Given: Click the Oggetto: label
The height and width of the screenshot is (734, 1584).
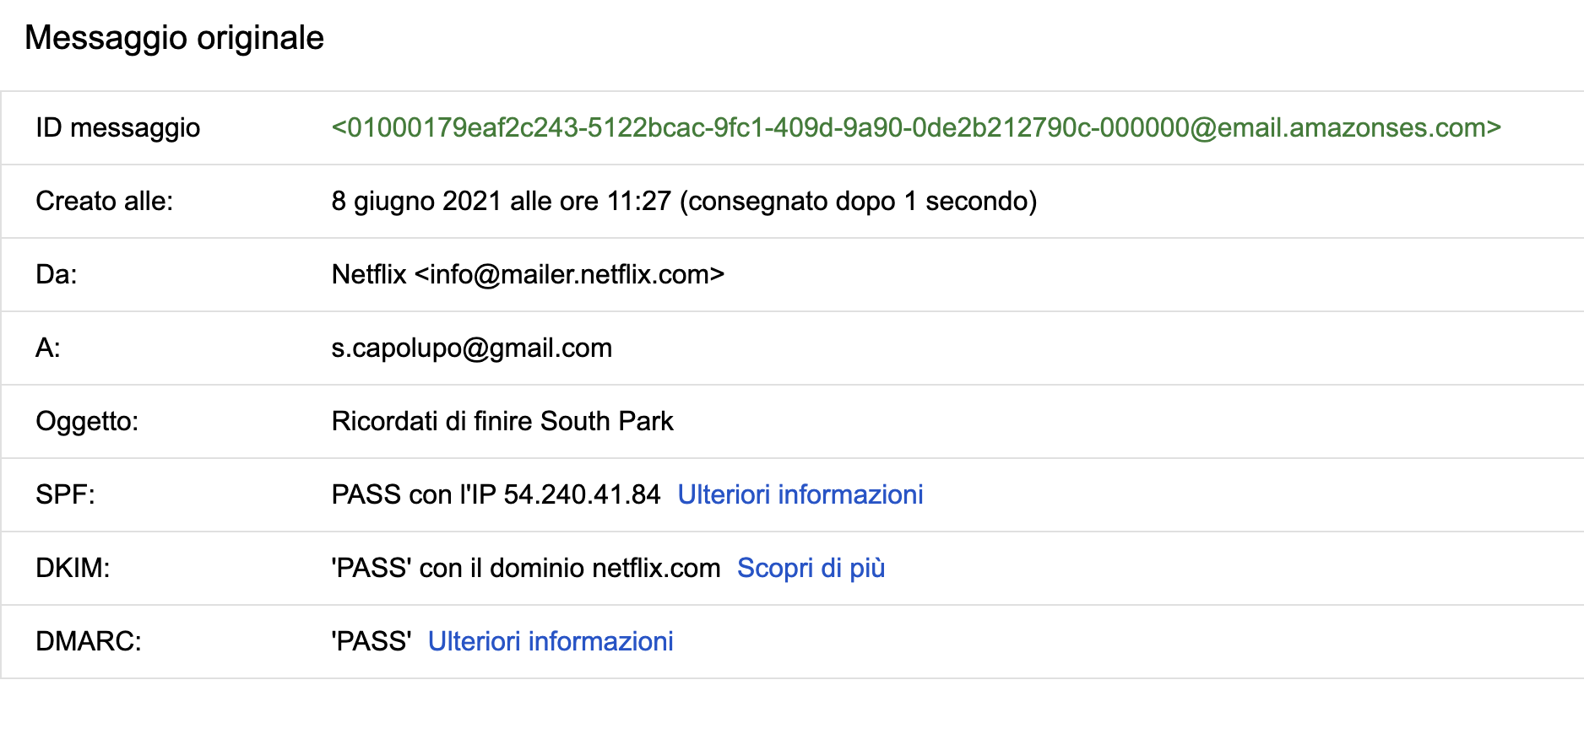Looking at the screenshot, I should pos(87,421).
